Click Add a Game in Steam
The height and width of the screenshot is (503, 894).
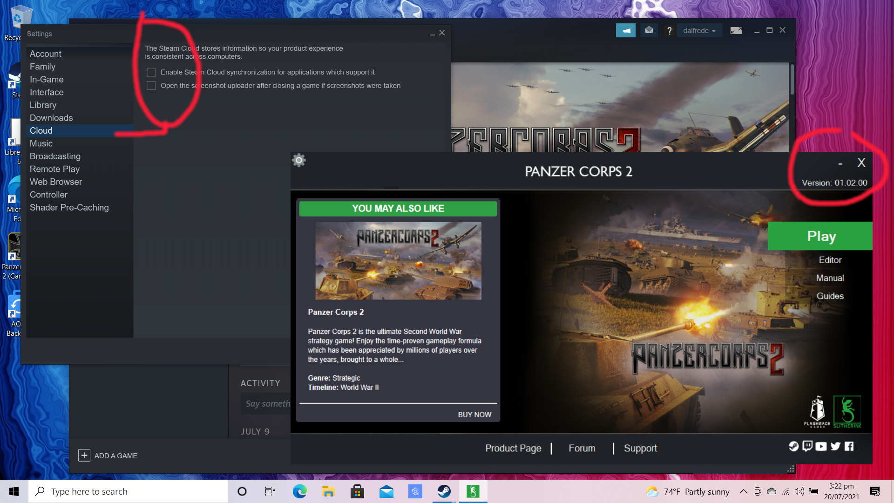point(108,455)
